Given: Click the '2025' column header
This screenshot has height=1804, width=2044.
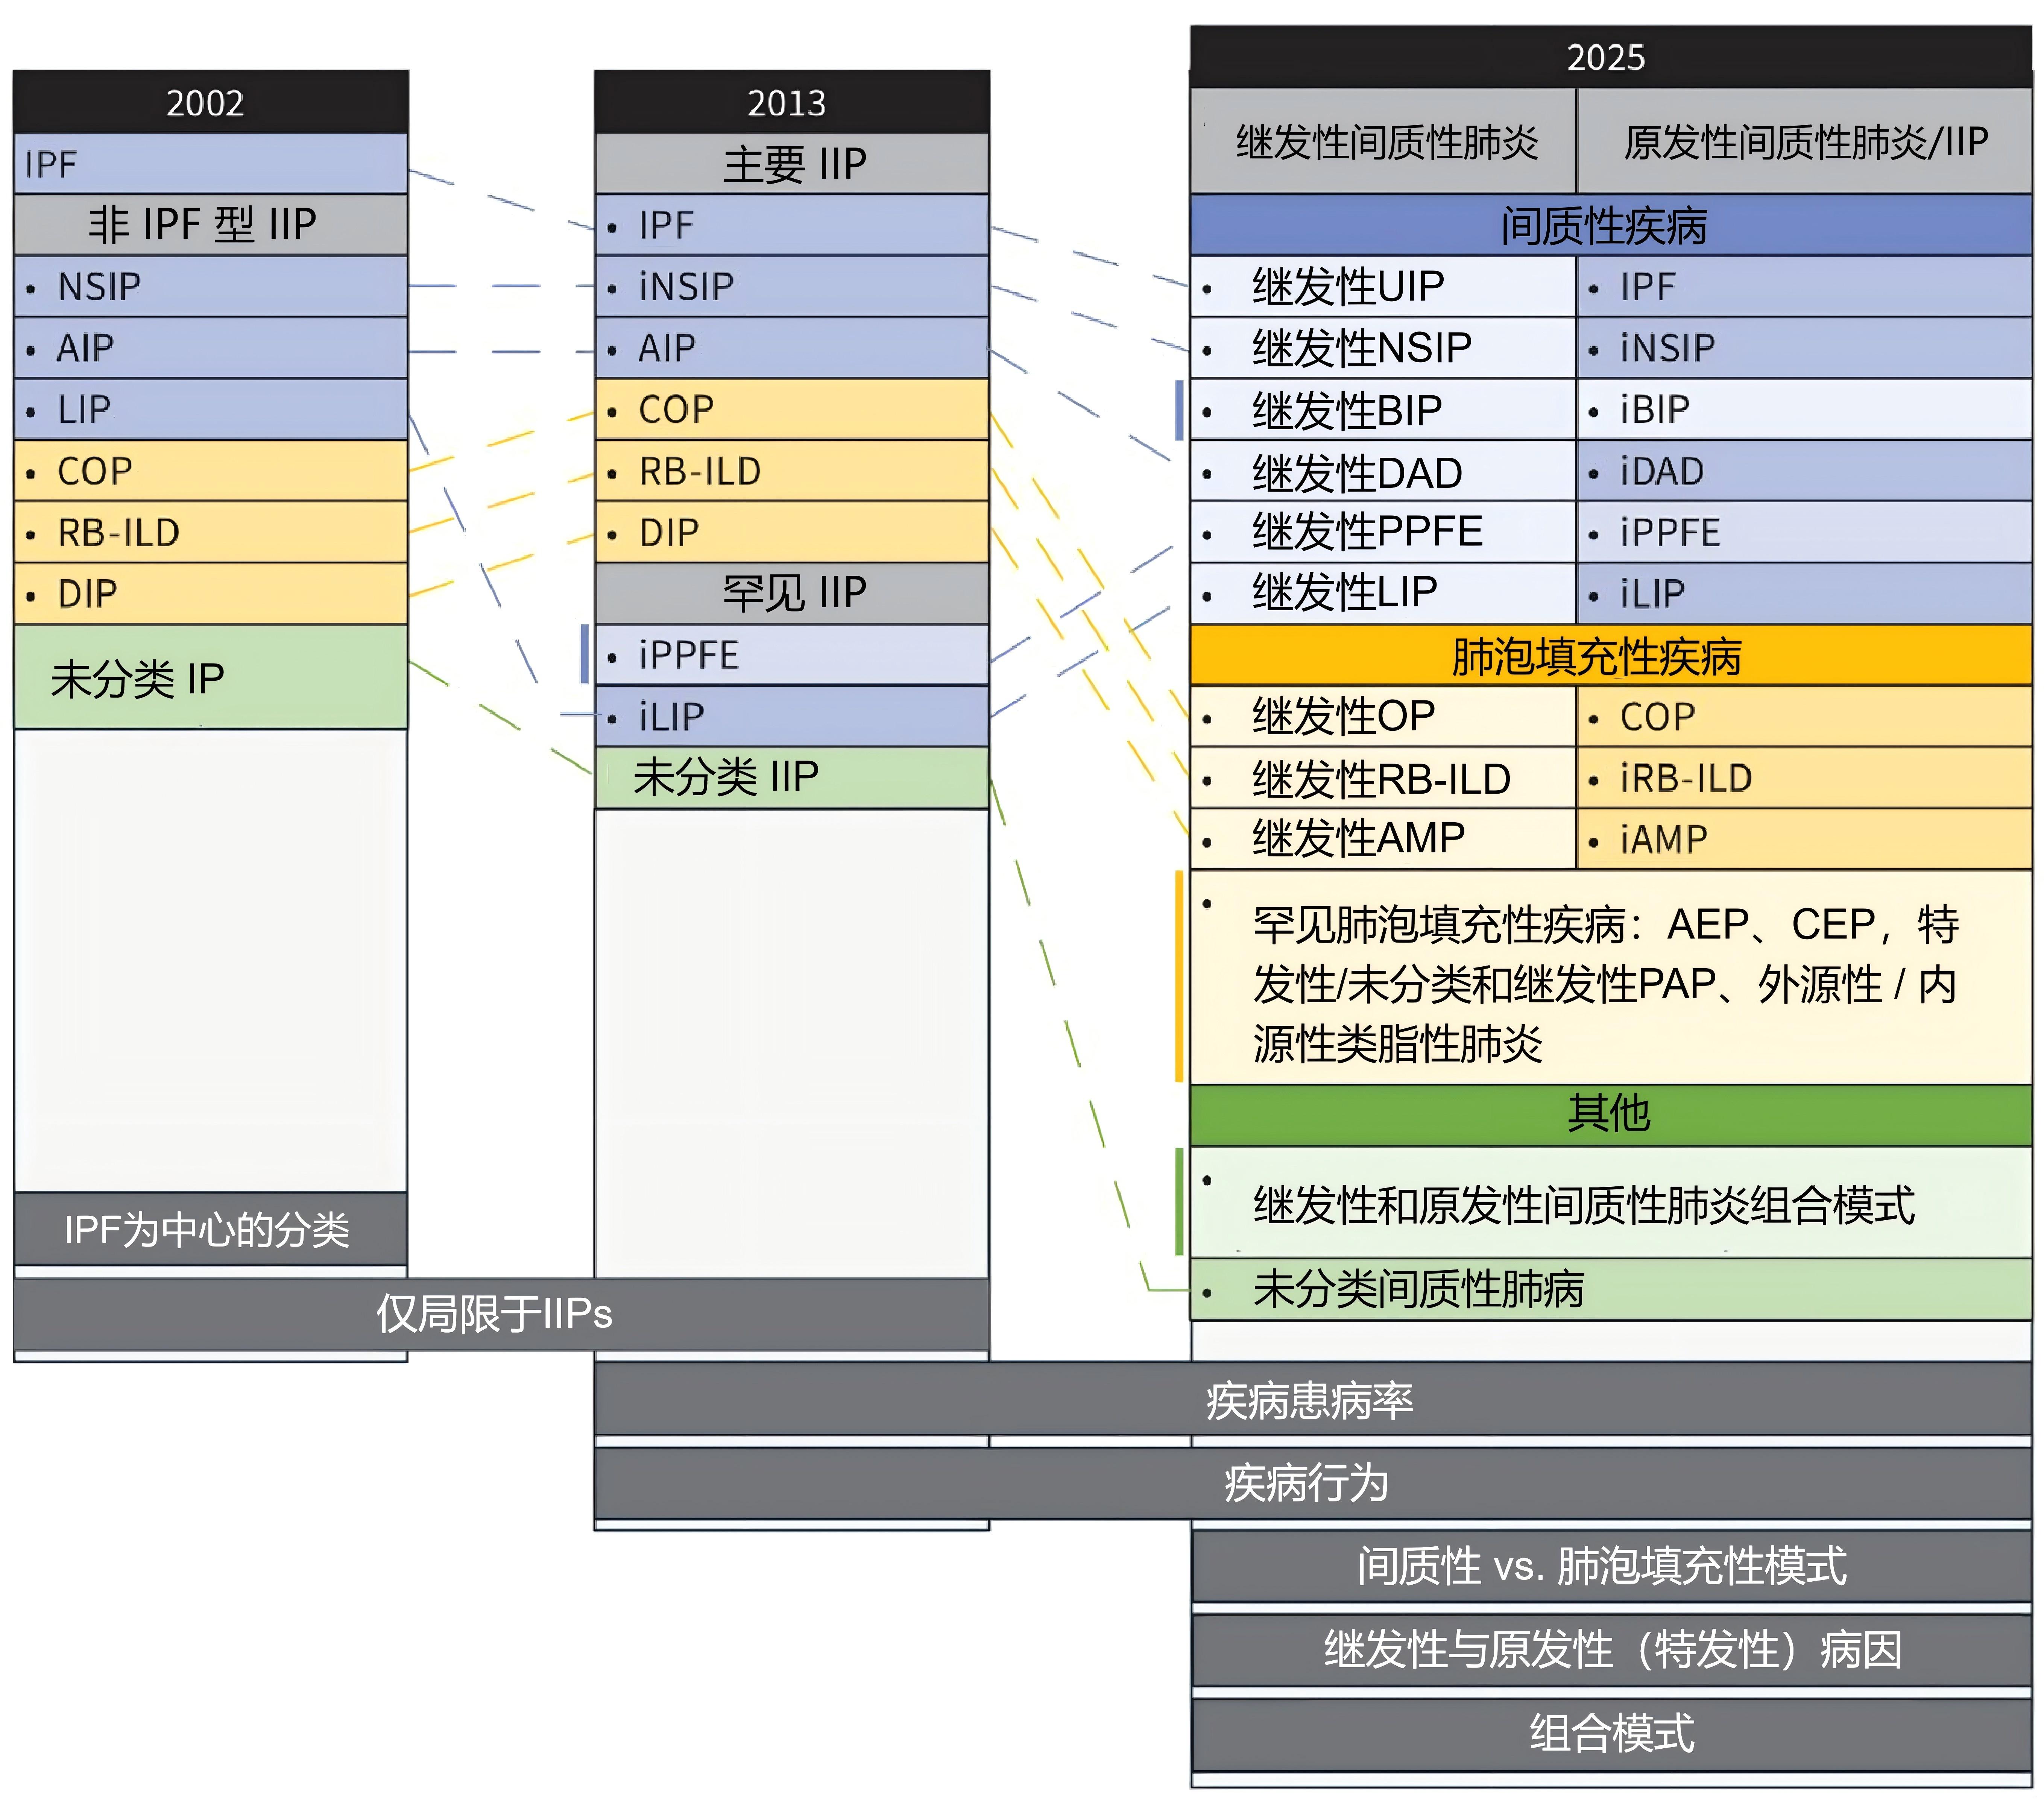Looking at the screenshot, I should point(1611,57).
